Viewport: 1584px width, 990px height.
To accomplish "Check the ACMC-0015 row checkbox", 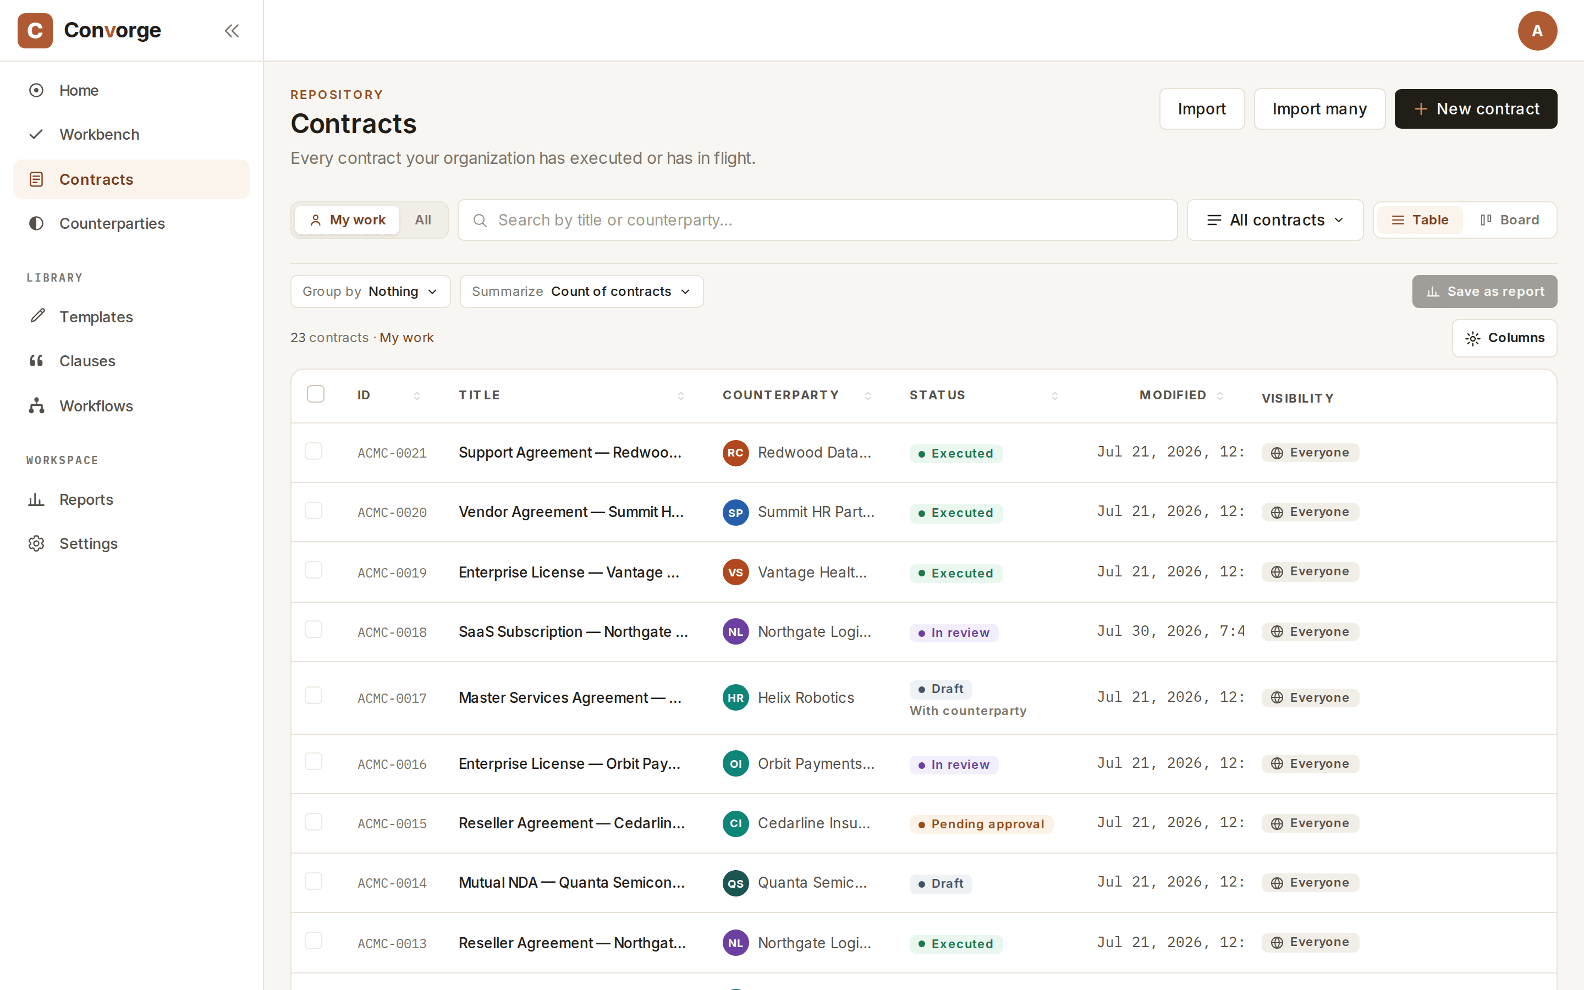I will (313, 822).
